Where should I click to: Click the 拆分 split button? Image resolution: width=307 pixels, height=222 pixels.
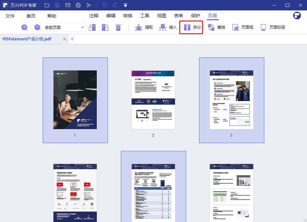coord(191,27)
